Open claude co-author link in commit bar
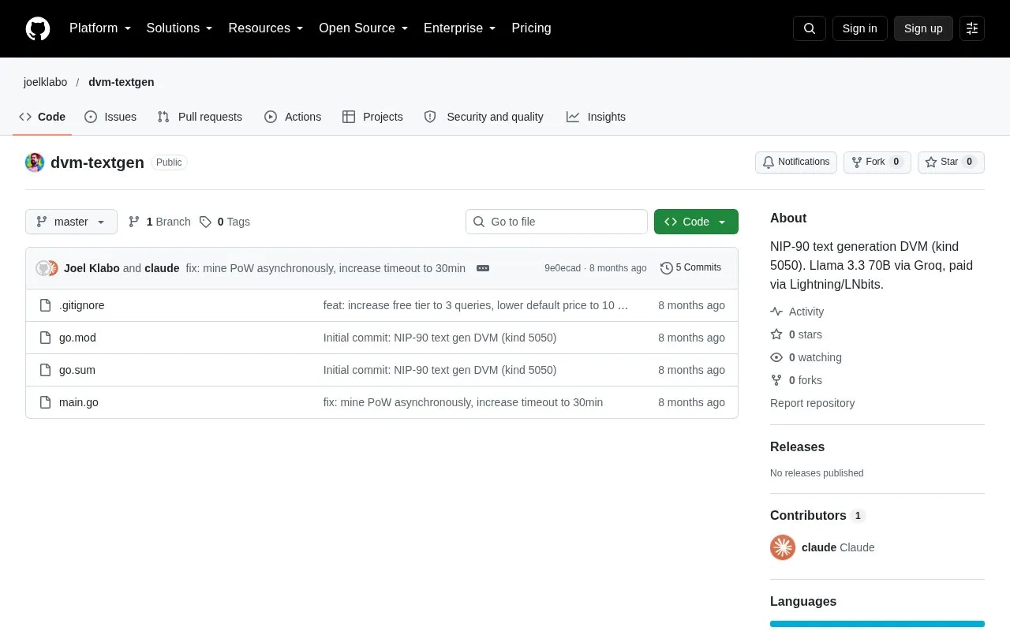 tap(162, 268)
